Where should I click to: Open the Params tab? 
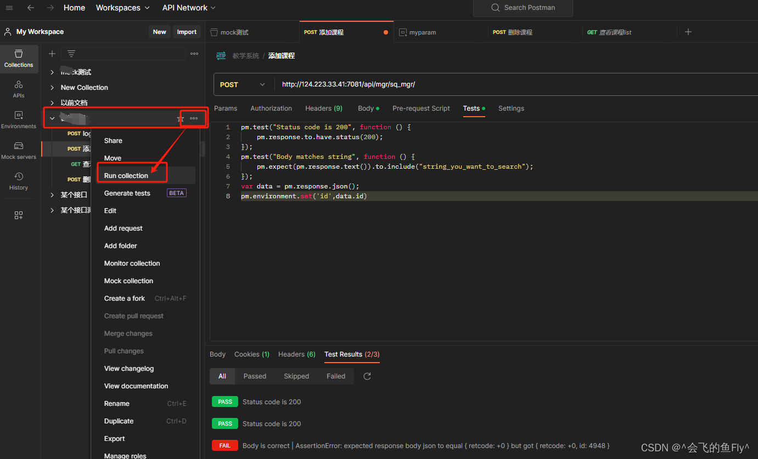click(226, 108)
